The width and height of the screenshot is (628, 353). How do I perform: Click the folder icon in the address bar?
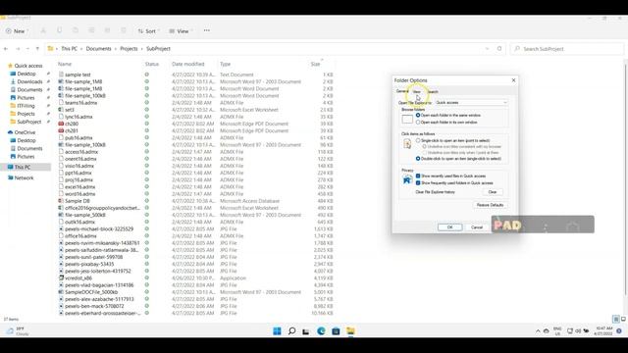pyautogui.click(x=50, y=48)
